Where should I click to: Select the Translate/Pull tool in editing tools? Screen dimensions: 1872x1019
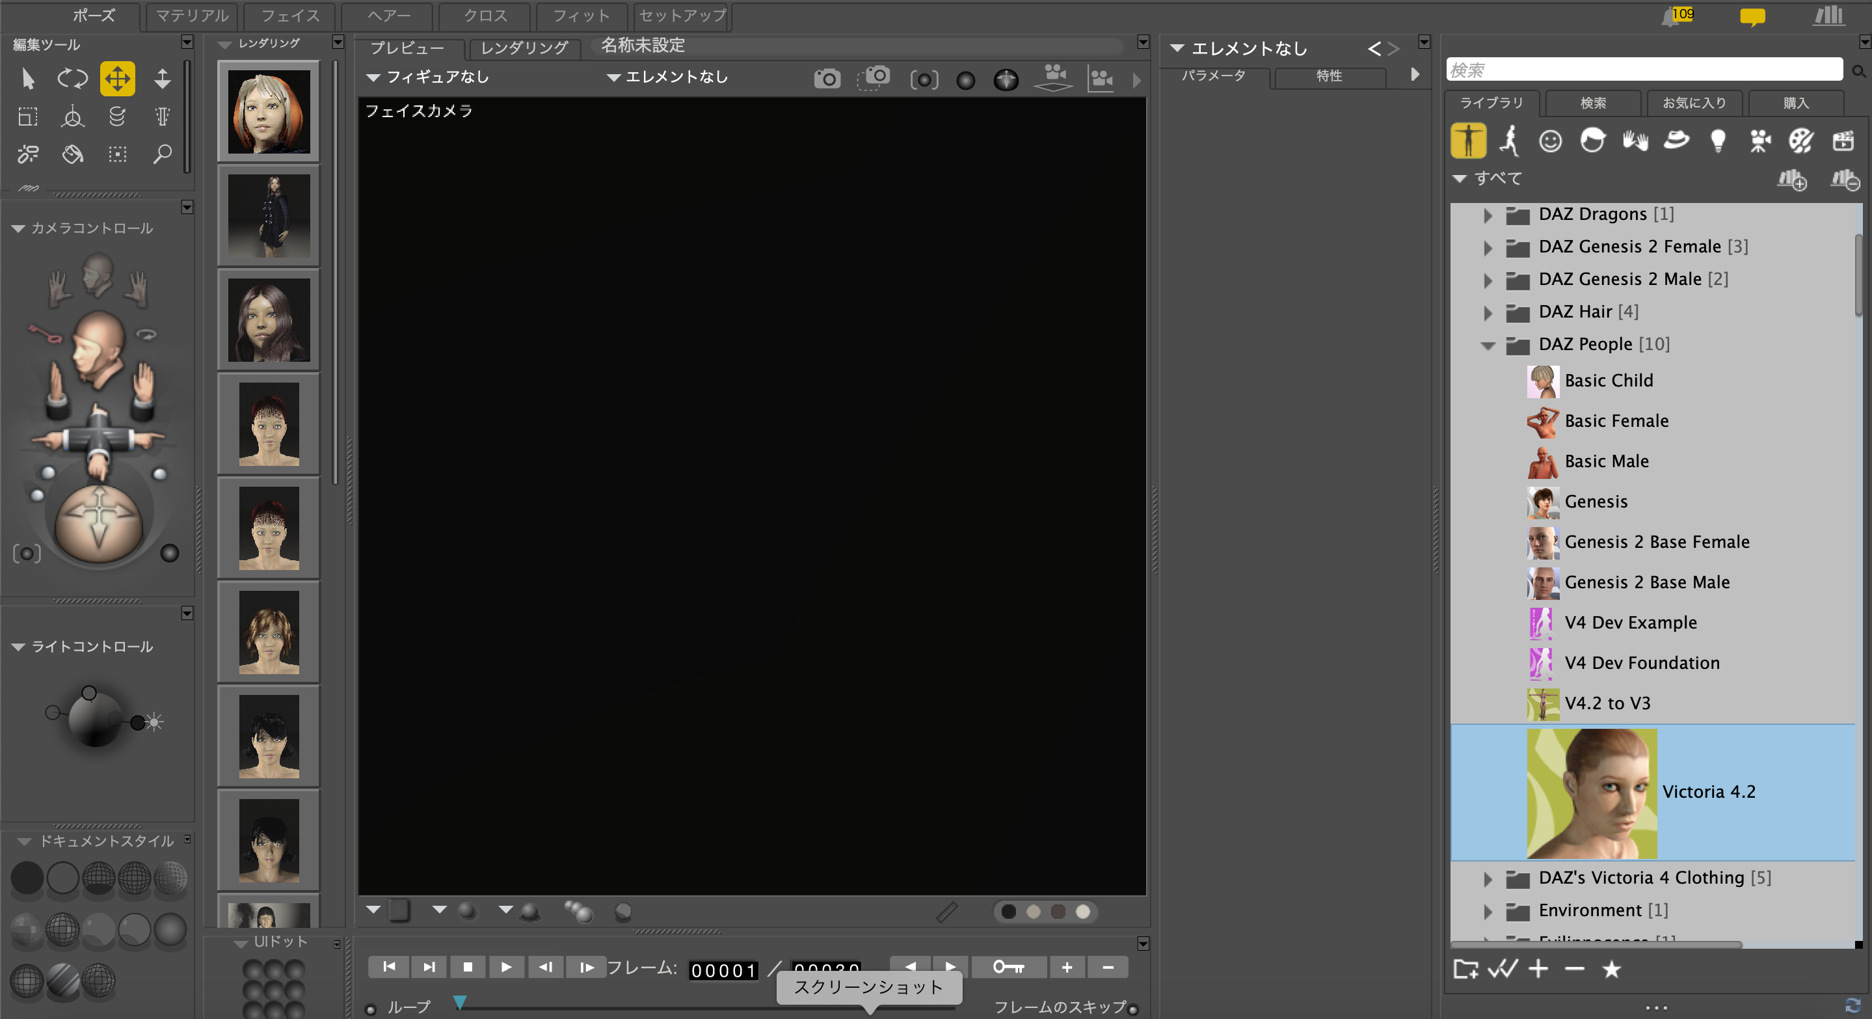coord(117,79)
